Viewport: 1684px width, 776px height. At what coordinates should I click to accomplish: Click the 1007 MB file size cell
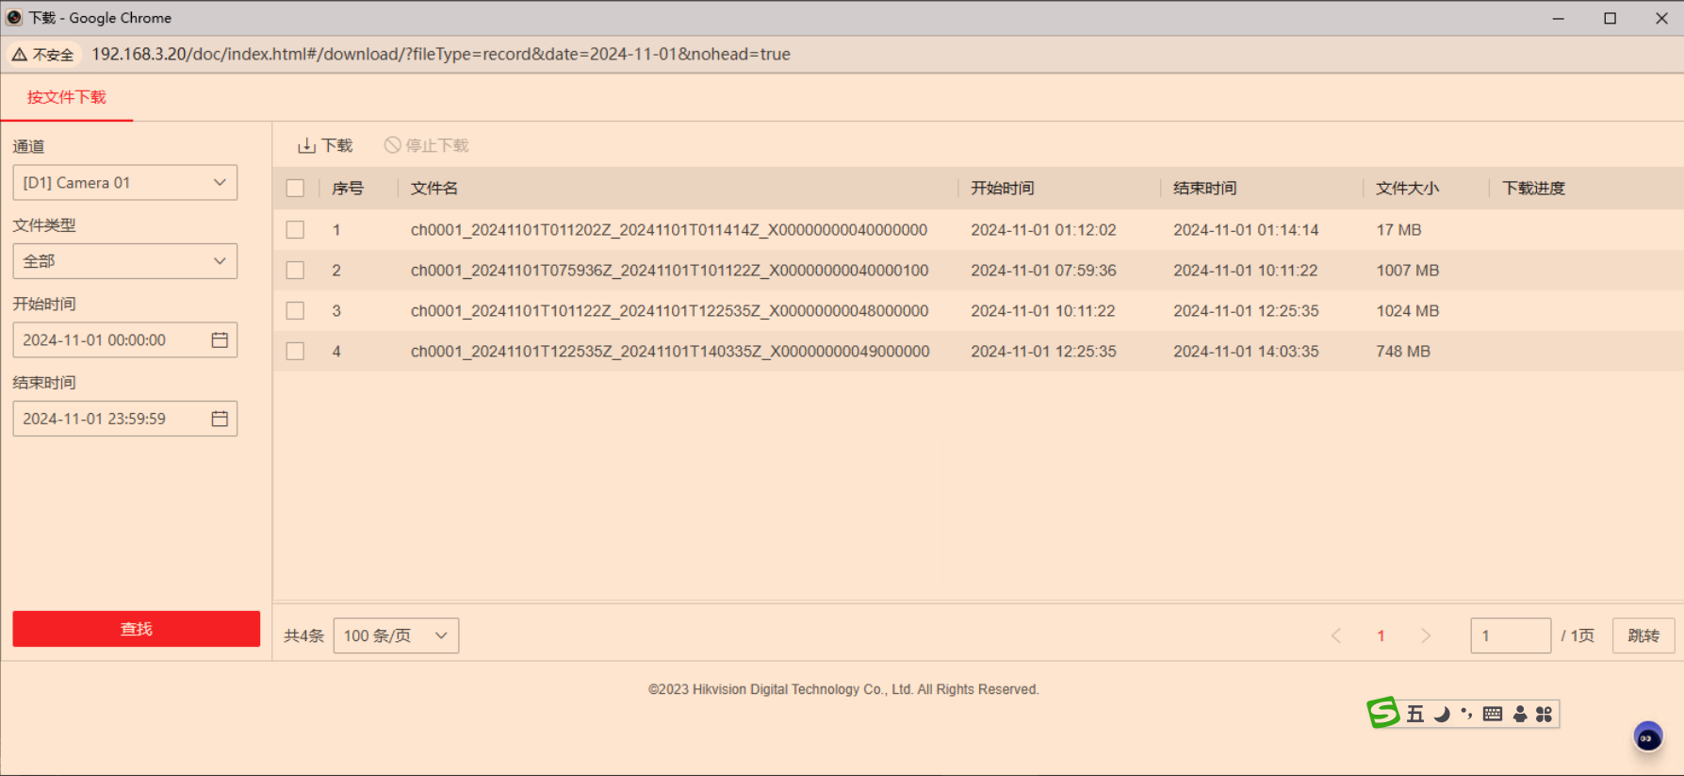(1408, 271)
